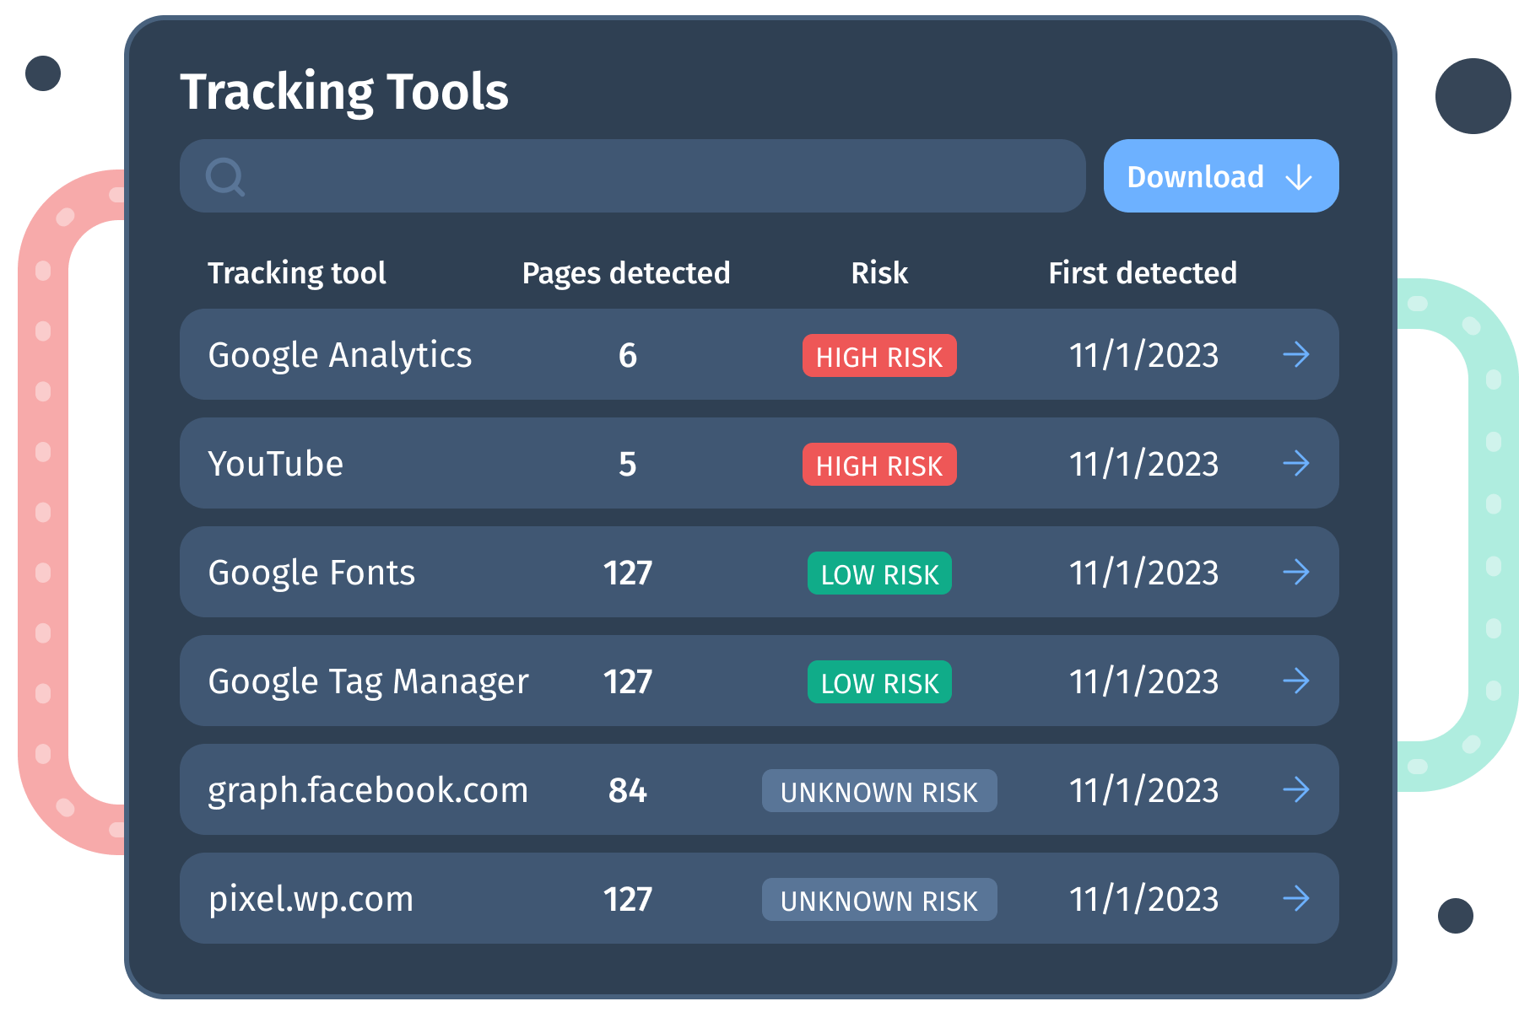This screenshot has width=1519, height=1012.
Task: Open details arrow for graph.facebook.com row
Action: (x=1297, y=790)
